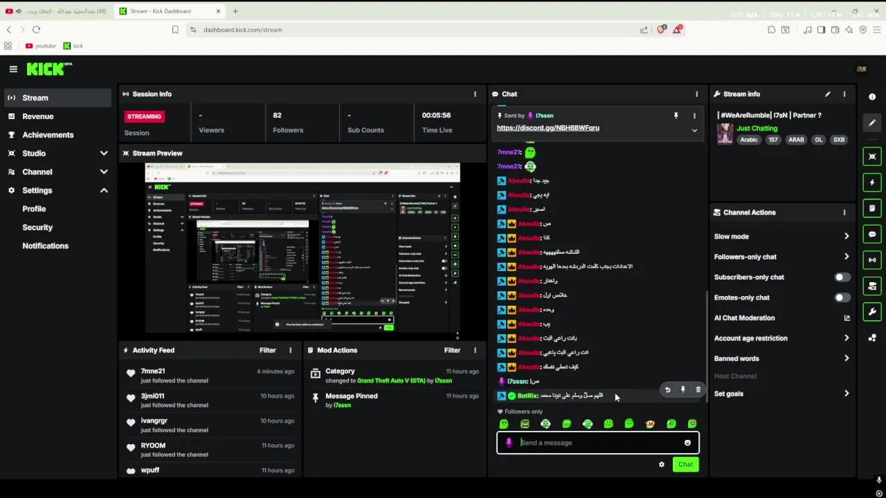The image size is (886, 498).
Task: Click the chat panel scrollbar
Action: click(x=706, y=346)
